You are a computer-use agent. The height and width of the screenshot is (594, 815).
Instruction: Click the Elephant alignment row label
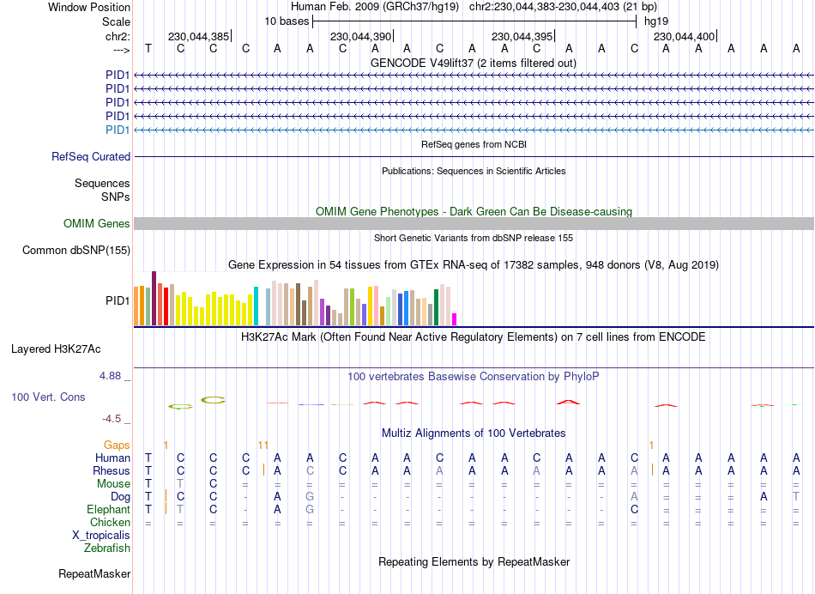[x=108, y=509]
